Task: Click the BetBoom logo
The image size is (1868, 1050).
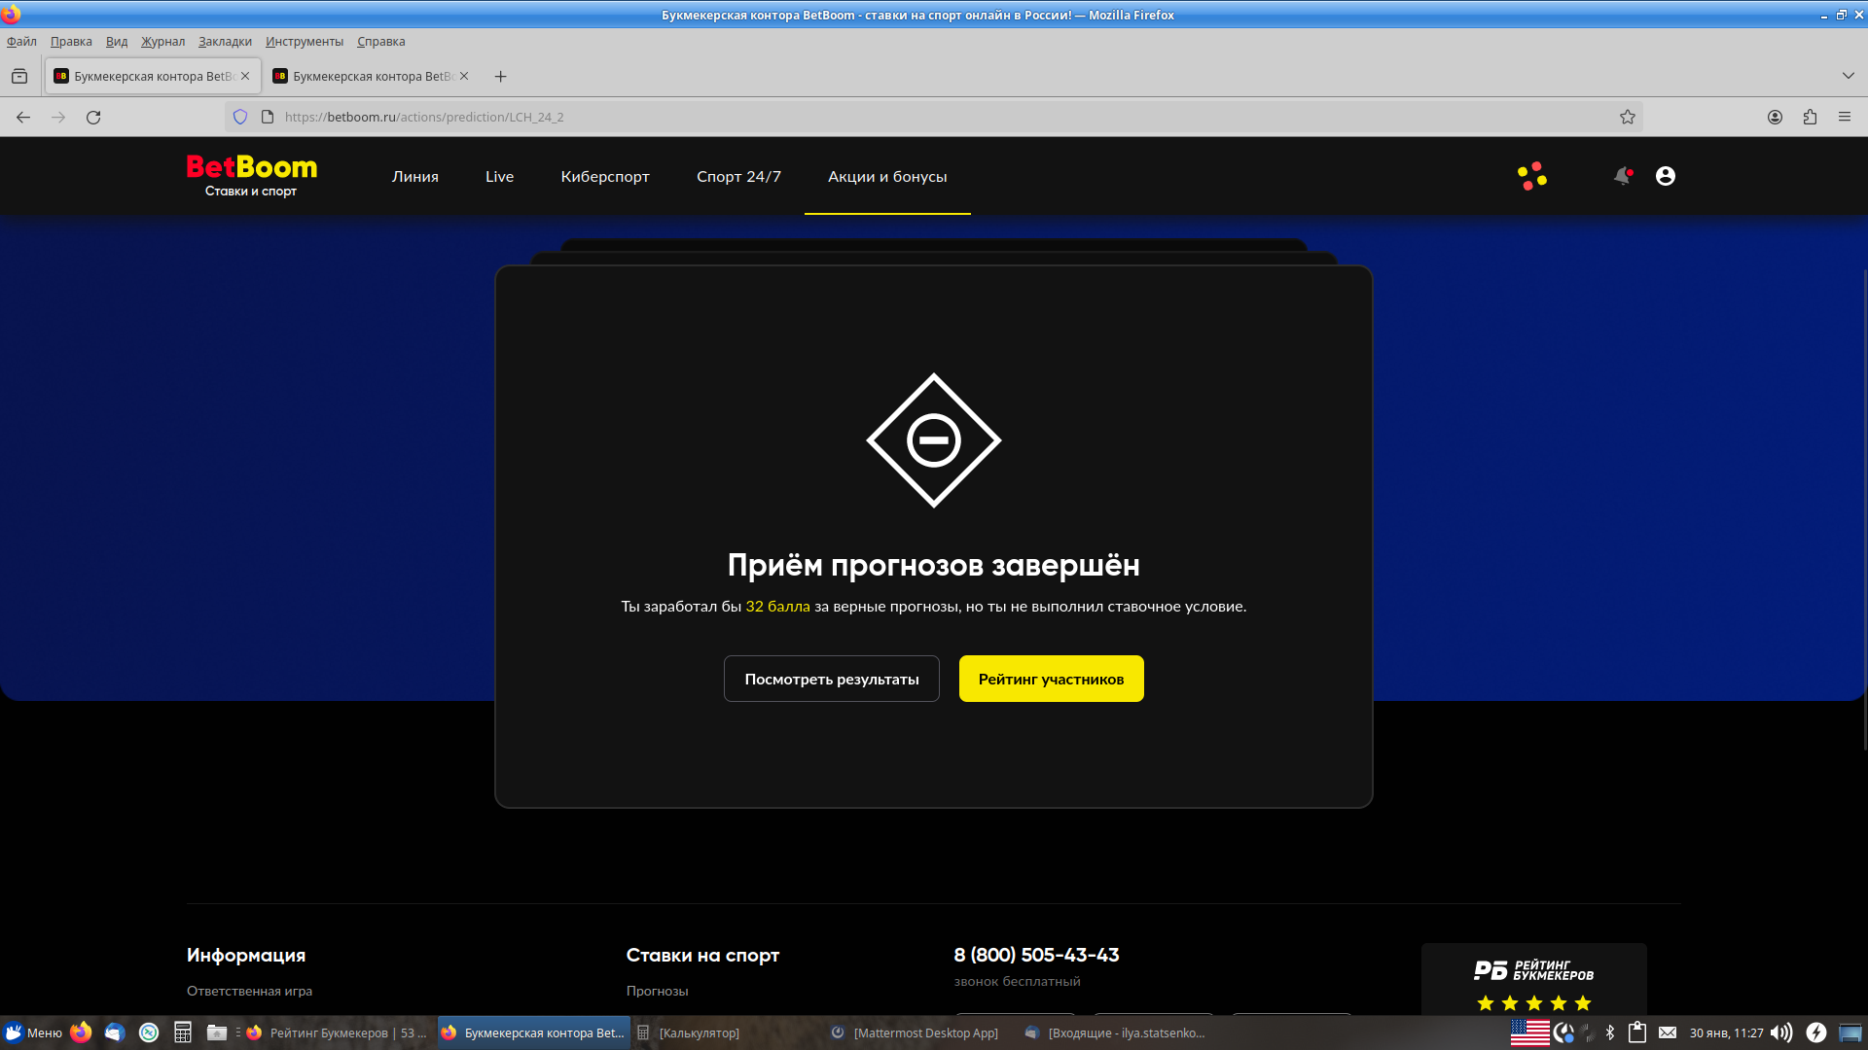Action: (251, 176)
